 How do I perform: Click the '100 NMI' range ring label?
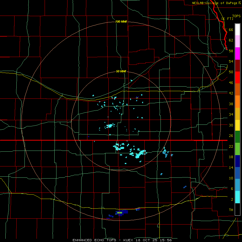click(x=121, y=22)
